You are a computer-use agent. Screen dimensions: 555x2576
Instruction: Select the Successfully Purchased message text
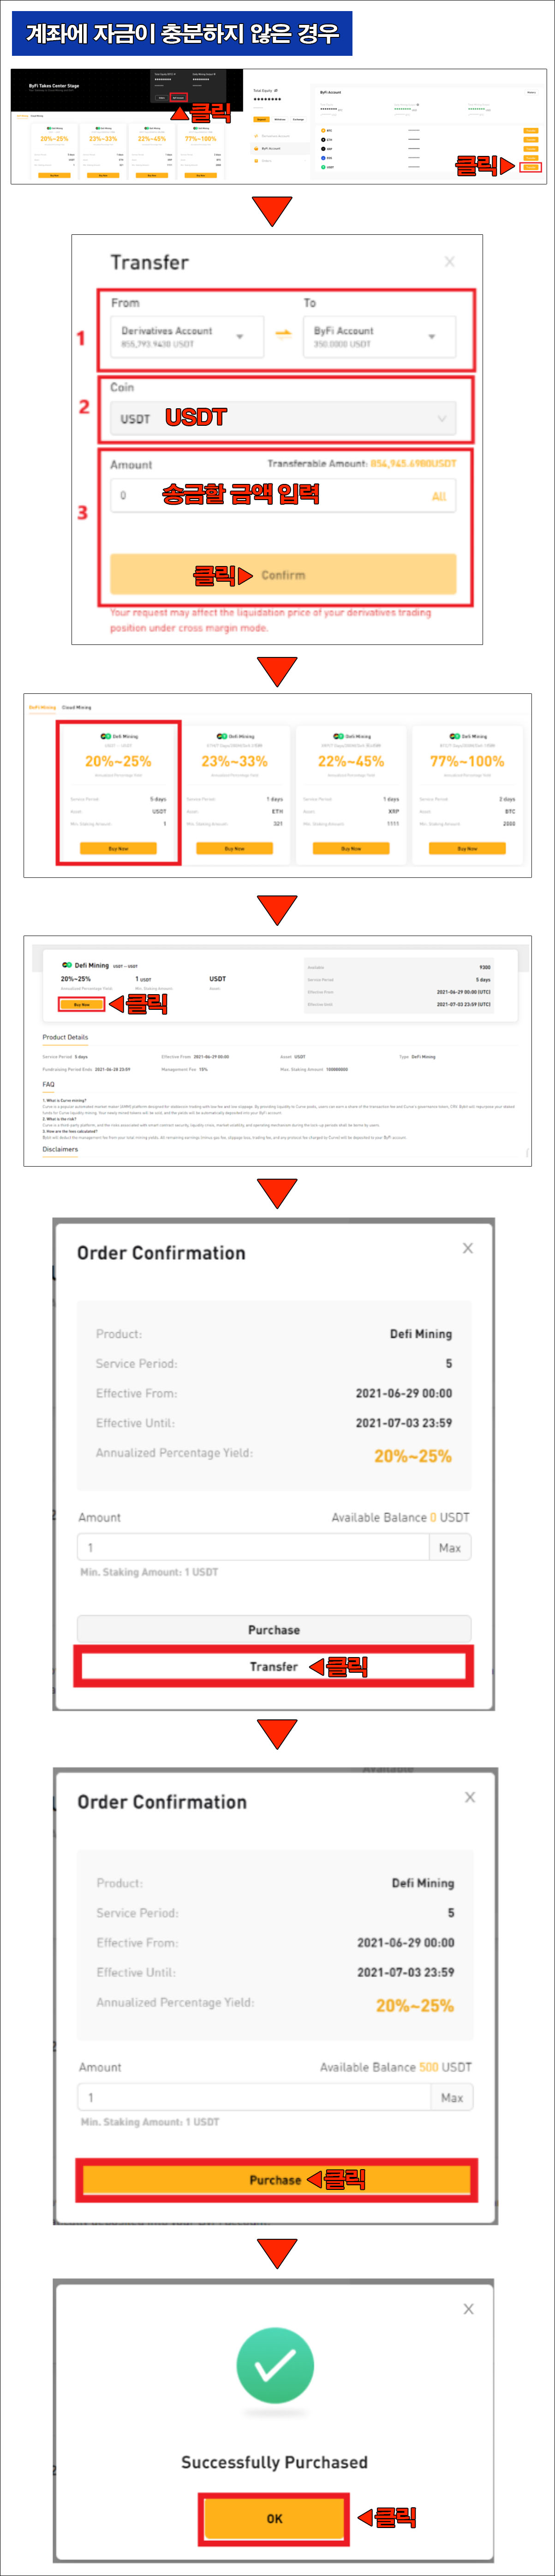tap(274, 2462)
